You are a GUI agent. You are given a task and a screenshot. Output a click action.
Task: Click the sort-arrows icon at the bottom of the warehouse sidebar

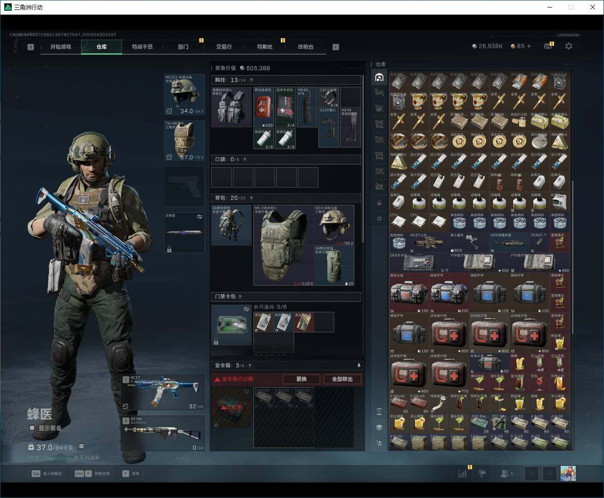pyautogui.click(x=379, y=443)
